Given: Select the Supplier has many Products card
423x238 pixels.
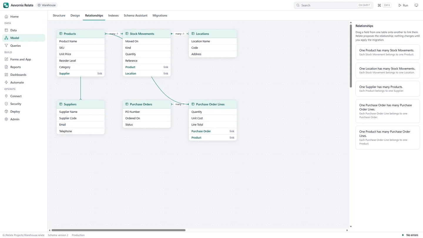Looking at the screenshot, I should (x=387, y=88).
